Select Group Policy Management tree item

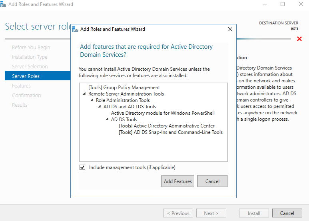point(124,88)
